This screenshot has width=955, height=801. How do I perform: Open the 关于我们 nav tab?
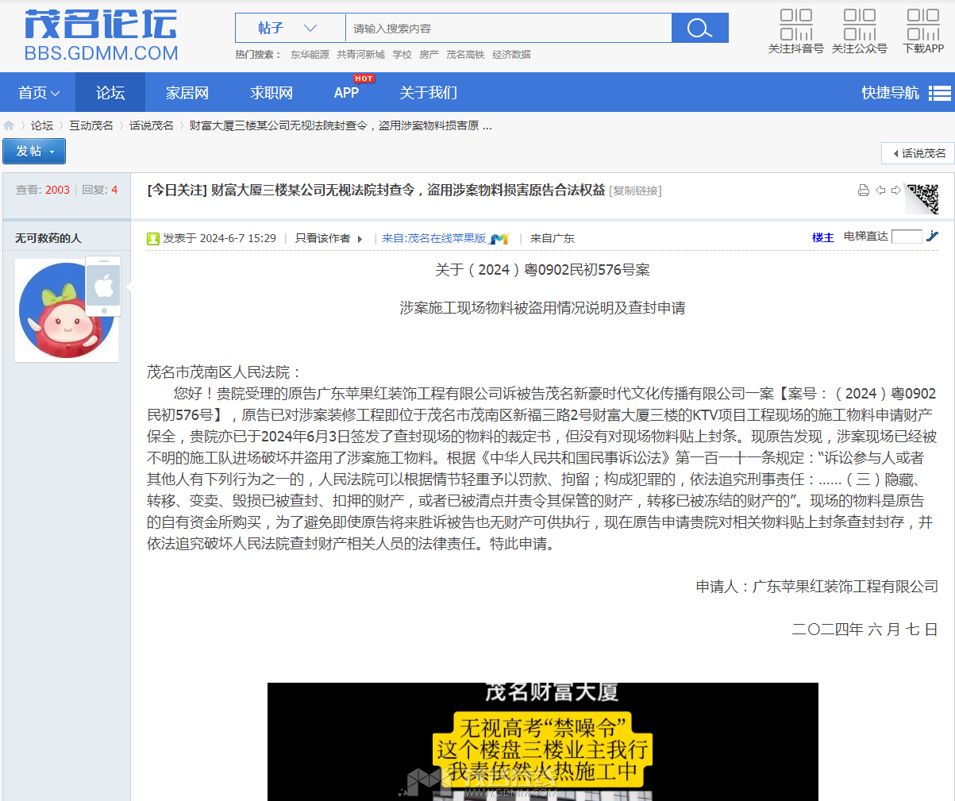click(x=429, y=92)
